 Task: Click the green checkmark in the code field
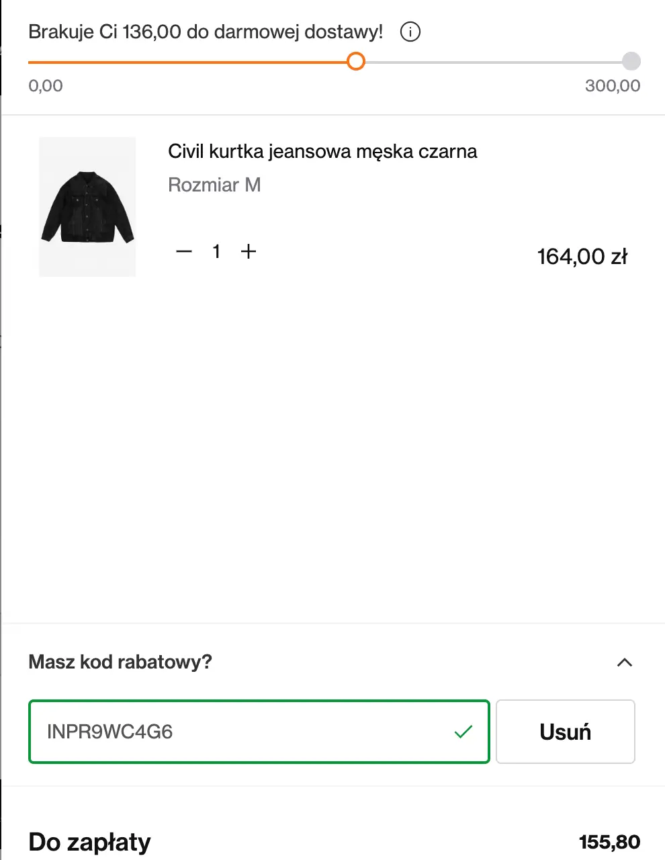(x=463, y=732)
